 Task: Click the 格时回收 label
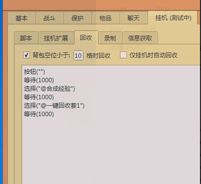pos(98,55)
